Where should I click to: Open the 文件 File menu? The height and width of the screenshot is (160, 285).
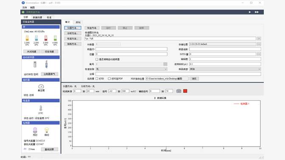coord(25,8)
